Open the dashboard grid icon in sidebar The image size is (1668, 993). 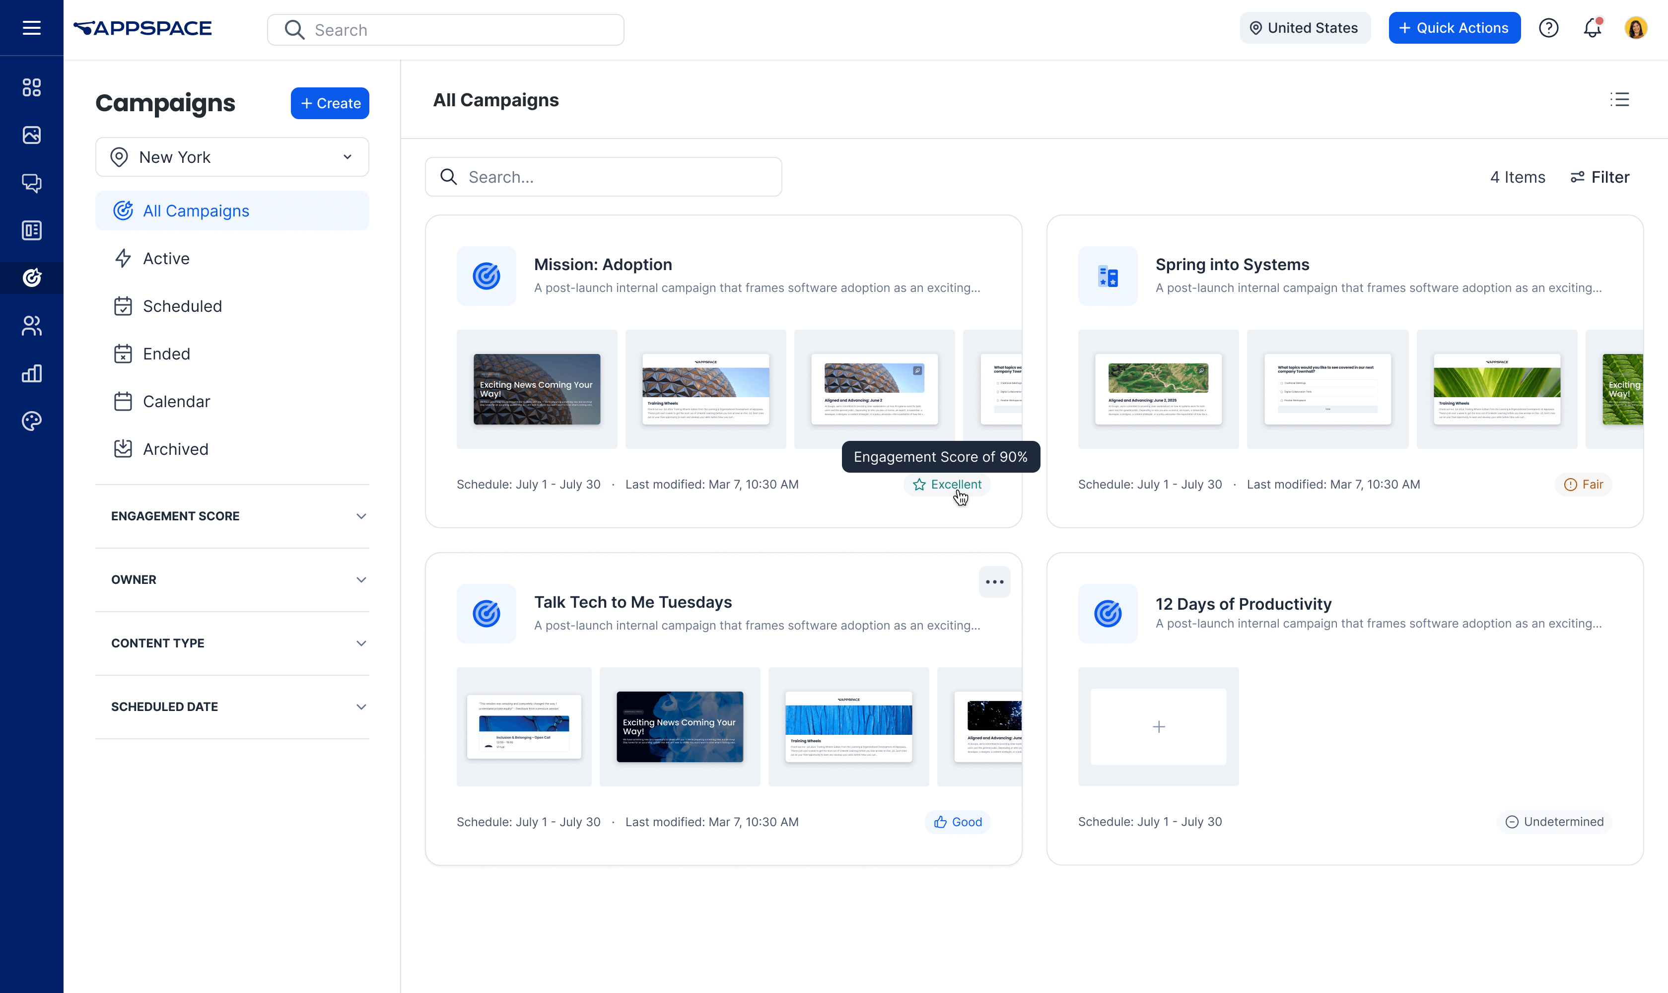[x=31, y=87]
